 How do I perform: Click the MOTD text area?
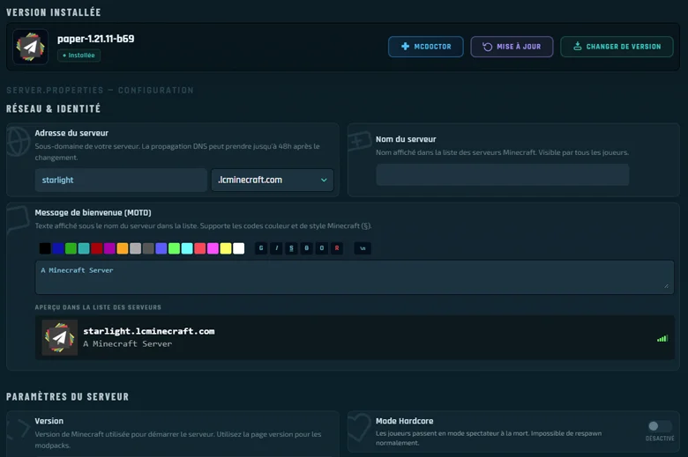pos(355,277)
